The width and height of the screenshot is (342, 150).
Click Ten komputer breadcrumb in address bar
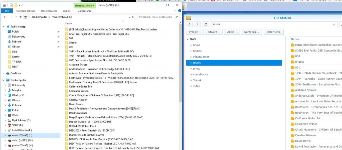click(x=39, y=17)
